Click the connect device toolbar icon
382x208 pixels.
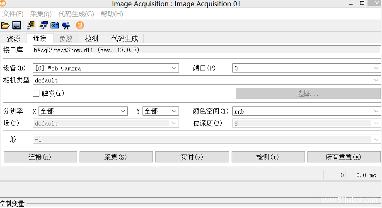click(x=44, y=25)
